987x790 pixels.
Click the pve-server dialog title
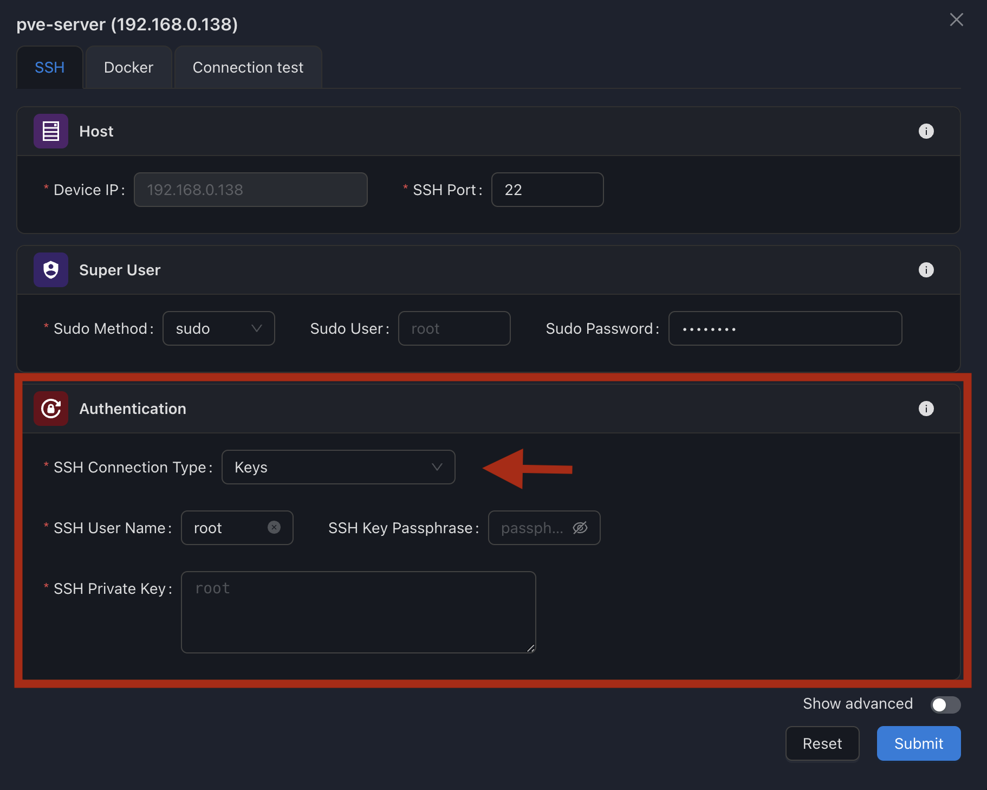click(x=127, y=24)
